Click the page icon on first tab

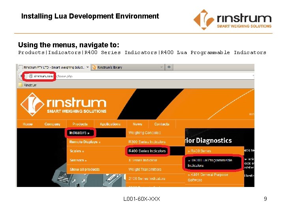click(x=21, y=67)
